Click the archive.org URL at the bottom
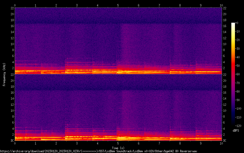The image size is (244, 153). click(x=100, y=151)
